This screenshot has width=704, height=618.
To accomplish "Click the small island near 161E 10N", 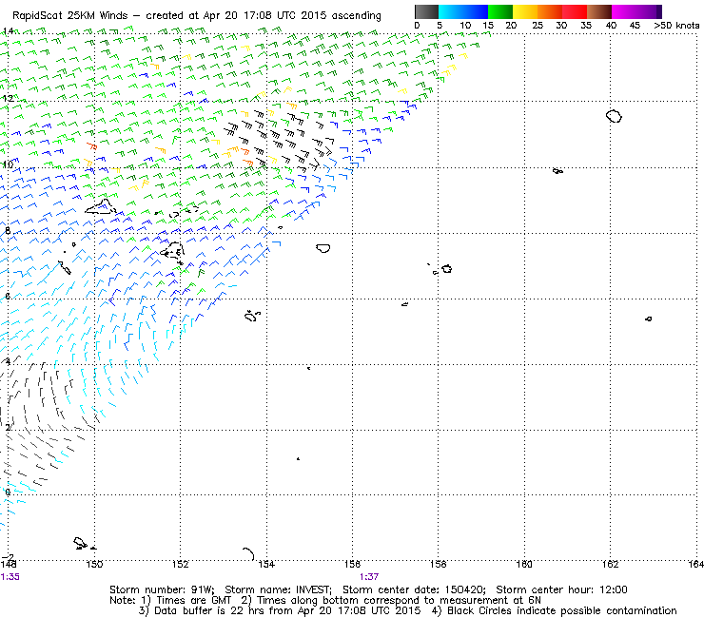I will tap(557, 171).
